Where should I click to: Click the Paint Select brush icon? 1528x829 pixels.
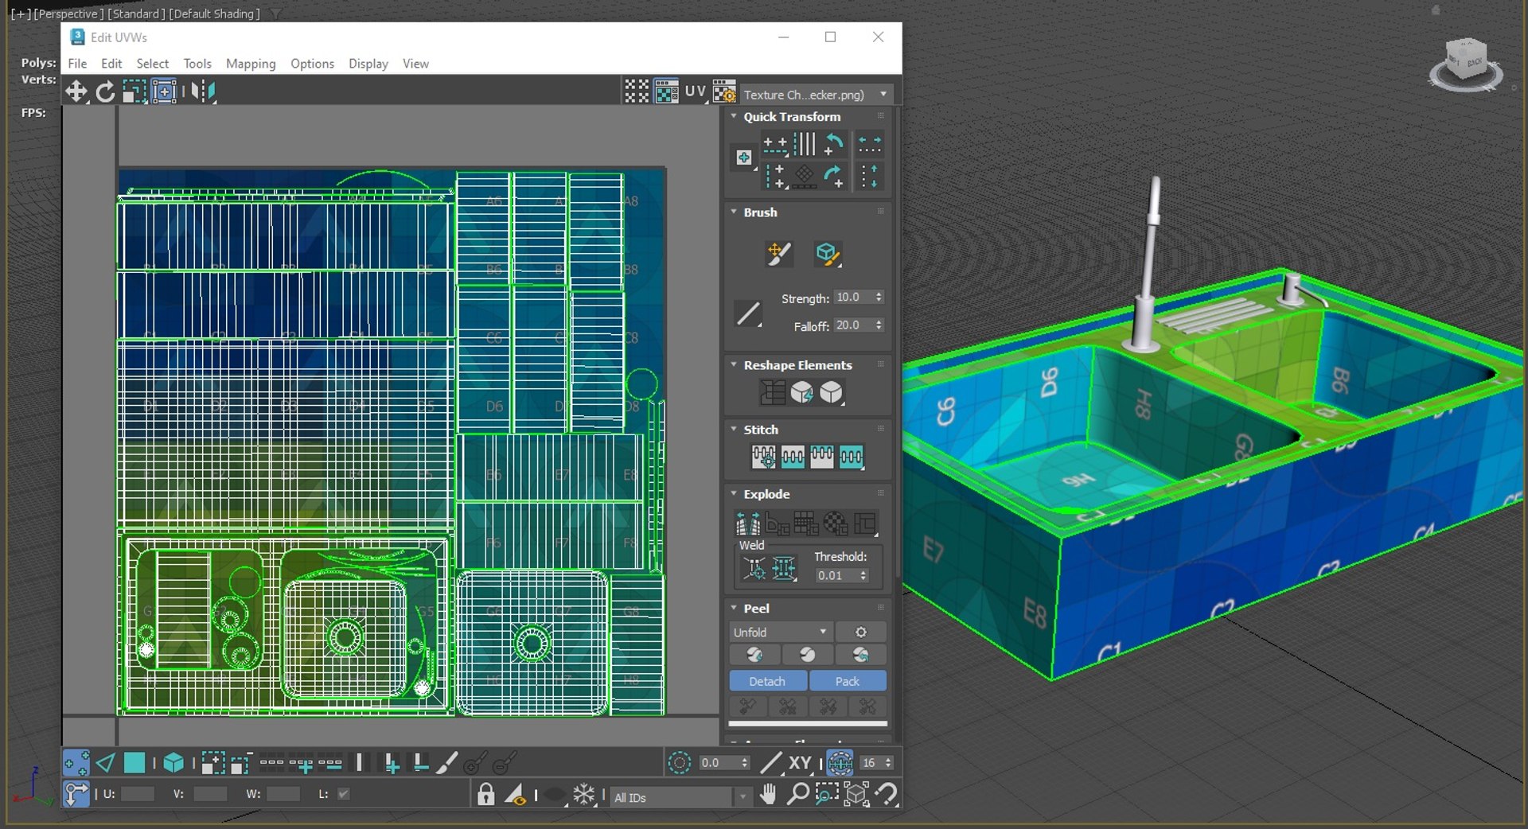pos(447,763)
